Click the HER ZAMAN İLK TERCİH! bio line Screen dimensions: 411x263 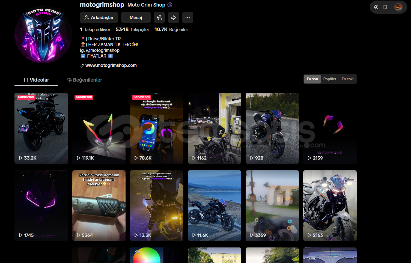(x=110, y=44)
